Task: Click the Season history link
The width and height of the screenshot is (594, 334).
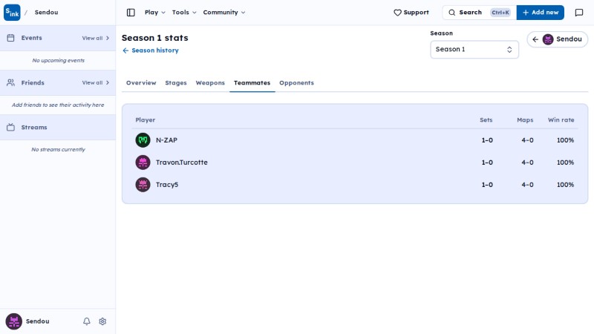Action: [151, 50]
